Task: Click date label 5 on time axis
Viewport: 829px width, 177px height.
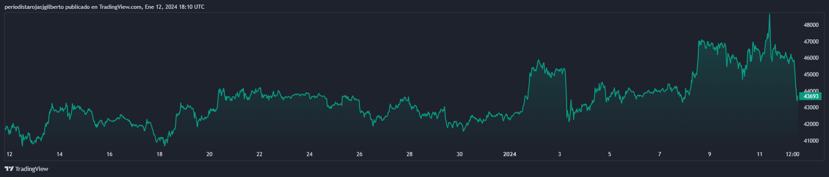Action: [x=609, y=154]
